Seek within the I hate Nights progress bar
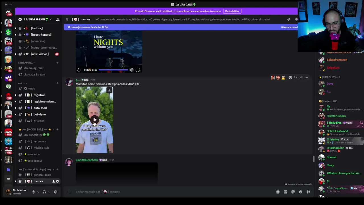The width and height of the screenshot is (364, 205). pyautogui.click(x=113, y=70)
